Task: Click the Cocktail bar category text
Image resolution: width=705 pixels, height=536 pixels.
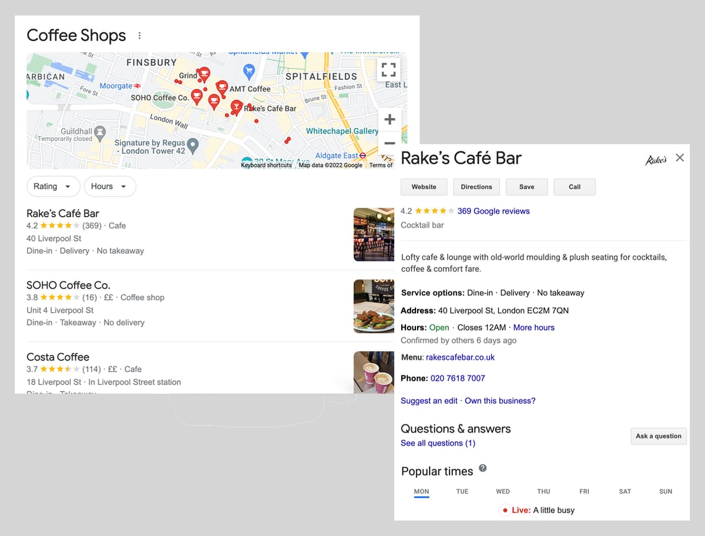Action: (422, 225)
